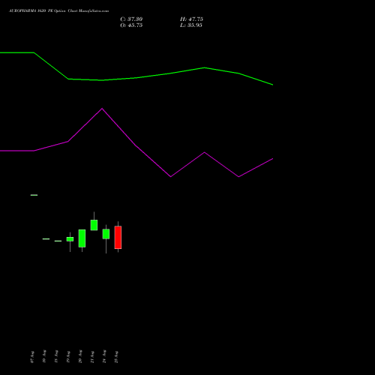Click the 21 Aug date label
Viewport: 375px width, 375px height.
click(x=92, y=357)
